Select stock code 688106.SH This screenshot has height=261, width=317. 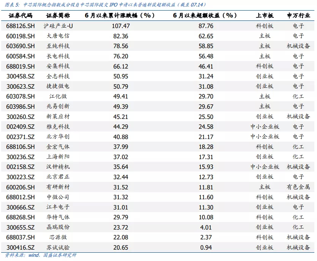(21, 147)
